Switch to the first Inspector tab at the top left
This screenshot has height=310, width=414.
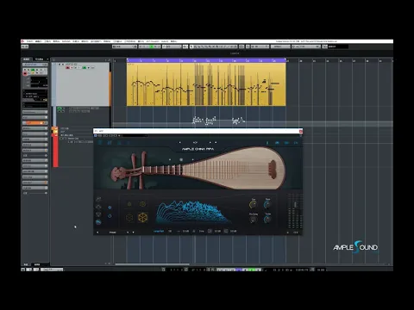click(27, 59)
